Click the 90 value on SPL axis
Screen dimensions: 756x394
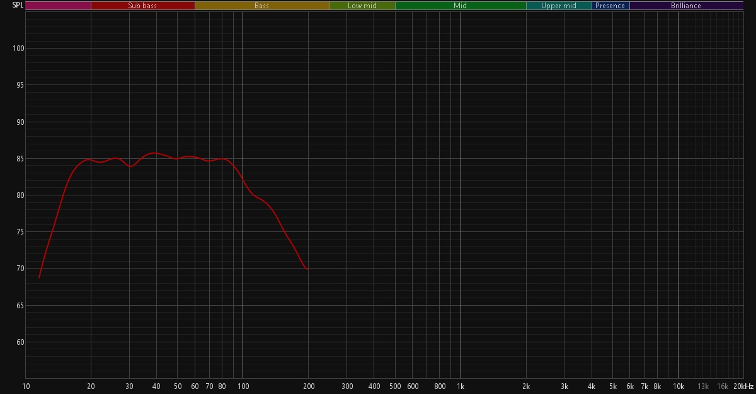click(x=20, y=122)
